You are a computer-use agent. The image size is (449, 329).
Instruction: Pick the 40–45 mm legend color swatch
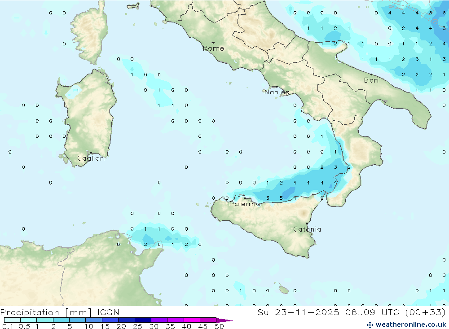tap(192, 320)
